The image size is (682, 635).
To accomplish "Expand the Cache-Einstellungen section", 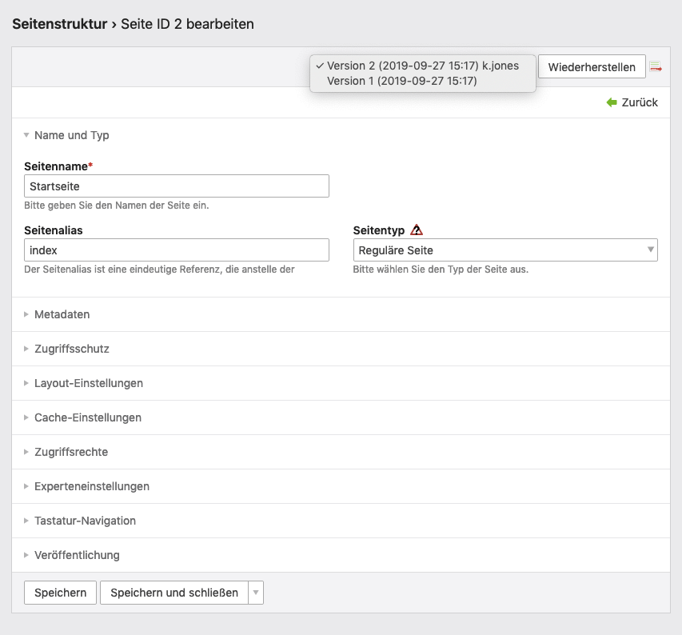I will pyautogui.click(x=82, y=417).
